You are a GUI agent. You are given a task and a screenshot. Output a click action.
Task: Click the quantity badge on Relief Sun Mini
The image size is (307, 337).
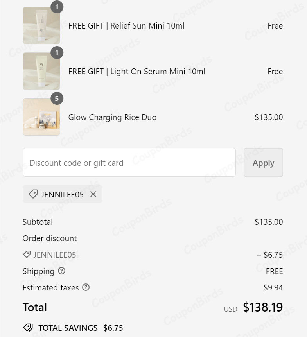pyautogui.click(x=57, y=7)
